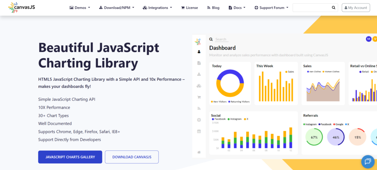Click the 46% Facebook referral gauge
The height and width of the screenshot is (170, 377).
[x=336, y=137]
